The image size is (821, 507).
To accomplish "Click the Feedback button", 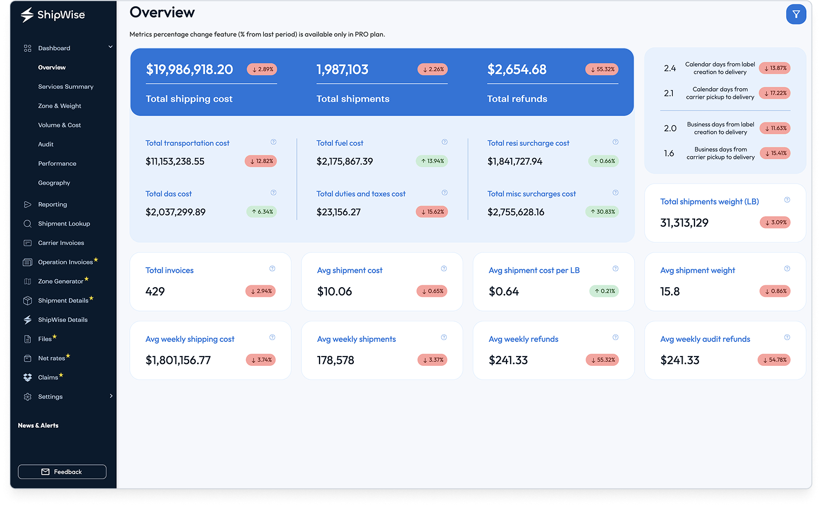I will [x=62, y=472].
